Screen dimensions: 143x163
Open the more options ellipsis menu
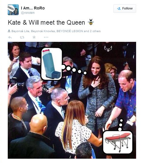pyautogui.click(x=46, y=37)
